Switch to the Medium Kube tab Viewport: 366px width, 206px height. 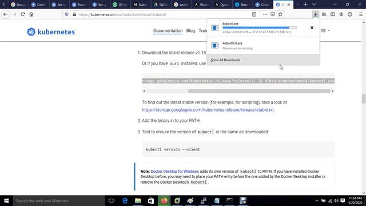point(140,5)
